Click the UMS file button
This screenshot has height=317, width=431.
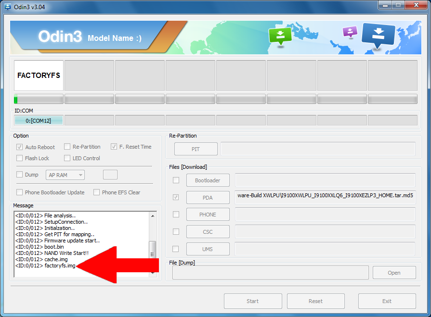pos(208,249)
